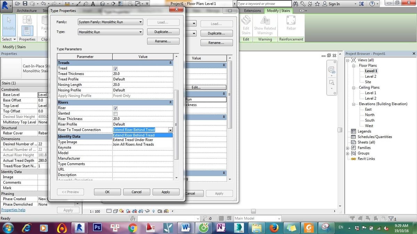417x234 pixels.
Task: Click Cancel in Type Properties dialog
Action: [x=137, y=192]
